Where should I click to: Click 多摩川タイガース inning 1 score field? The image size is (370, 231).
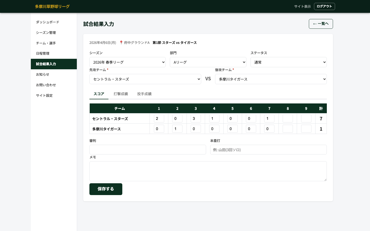(x=159, y=129)
